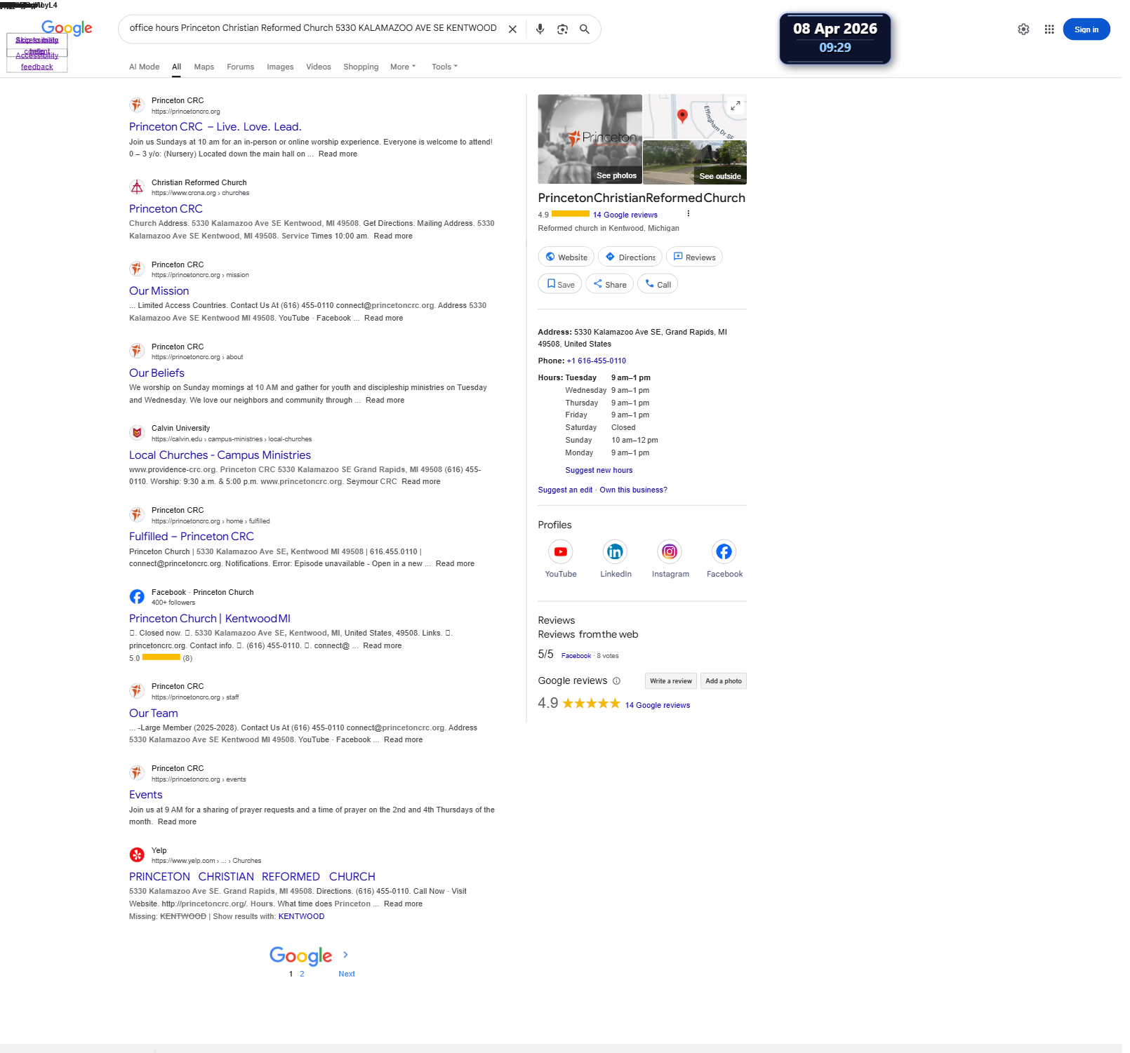
Task: Open the See photos thumbnail
Action: [590, 139]
